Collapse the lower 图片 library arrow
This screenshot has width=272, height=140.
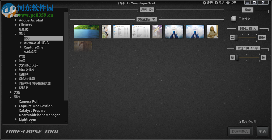coord(11,97)
